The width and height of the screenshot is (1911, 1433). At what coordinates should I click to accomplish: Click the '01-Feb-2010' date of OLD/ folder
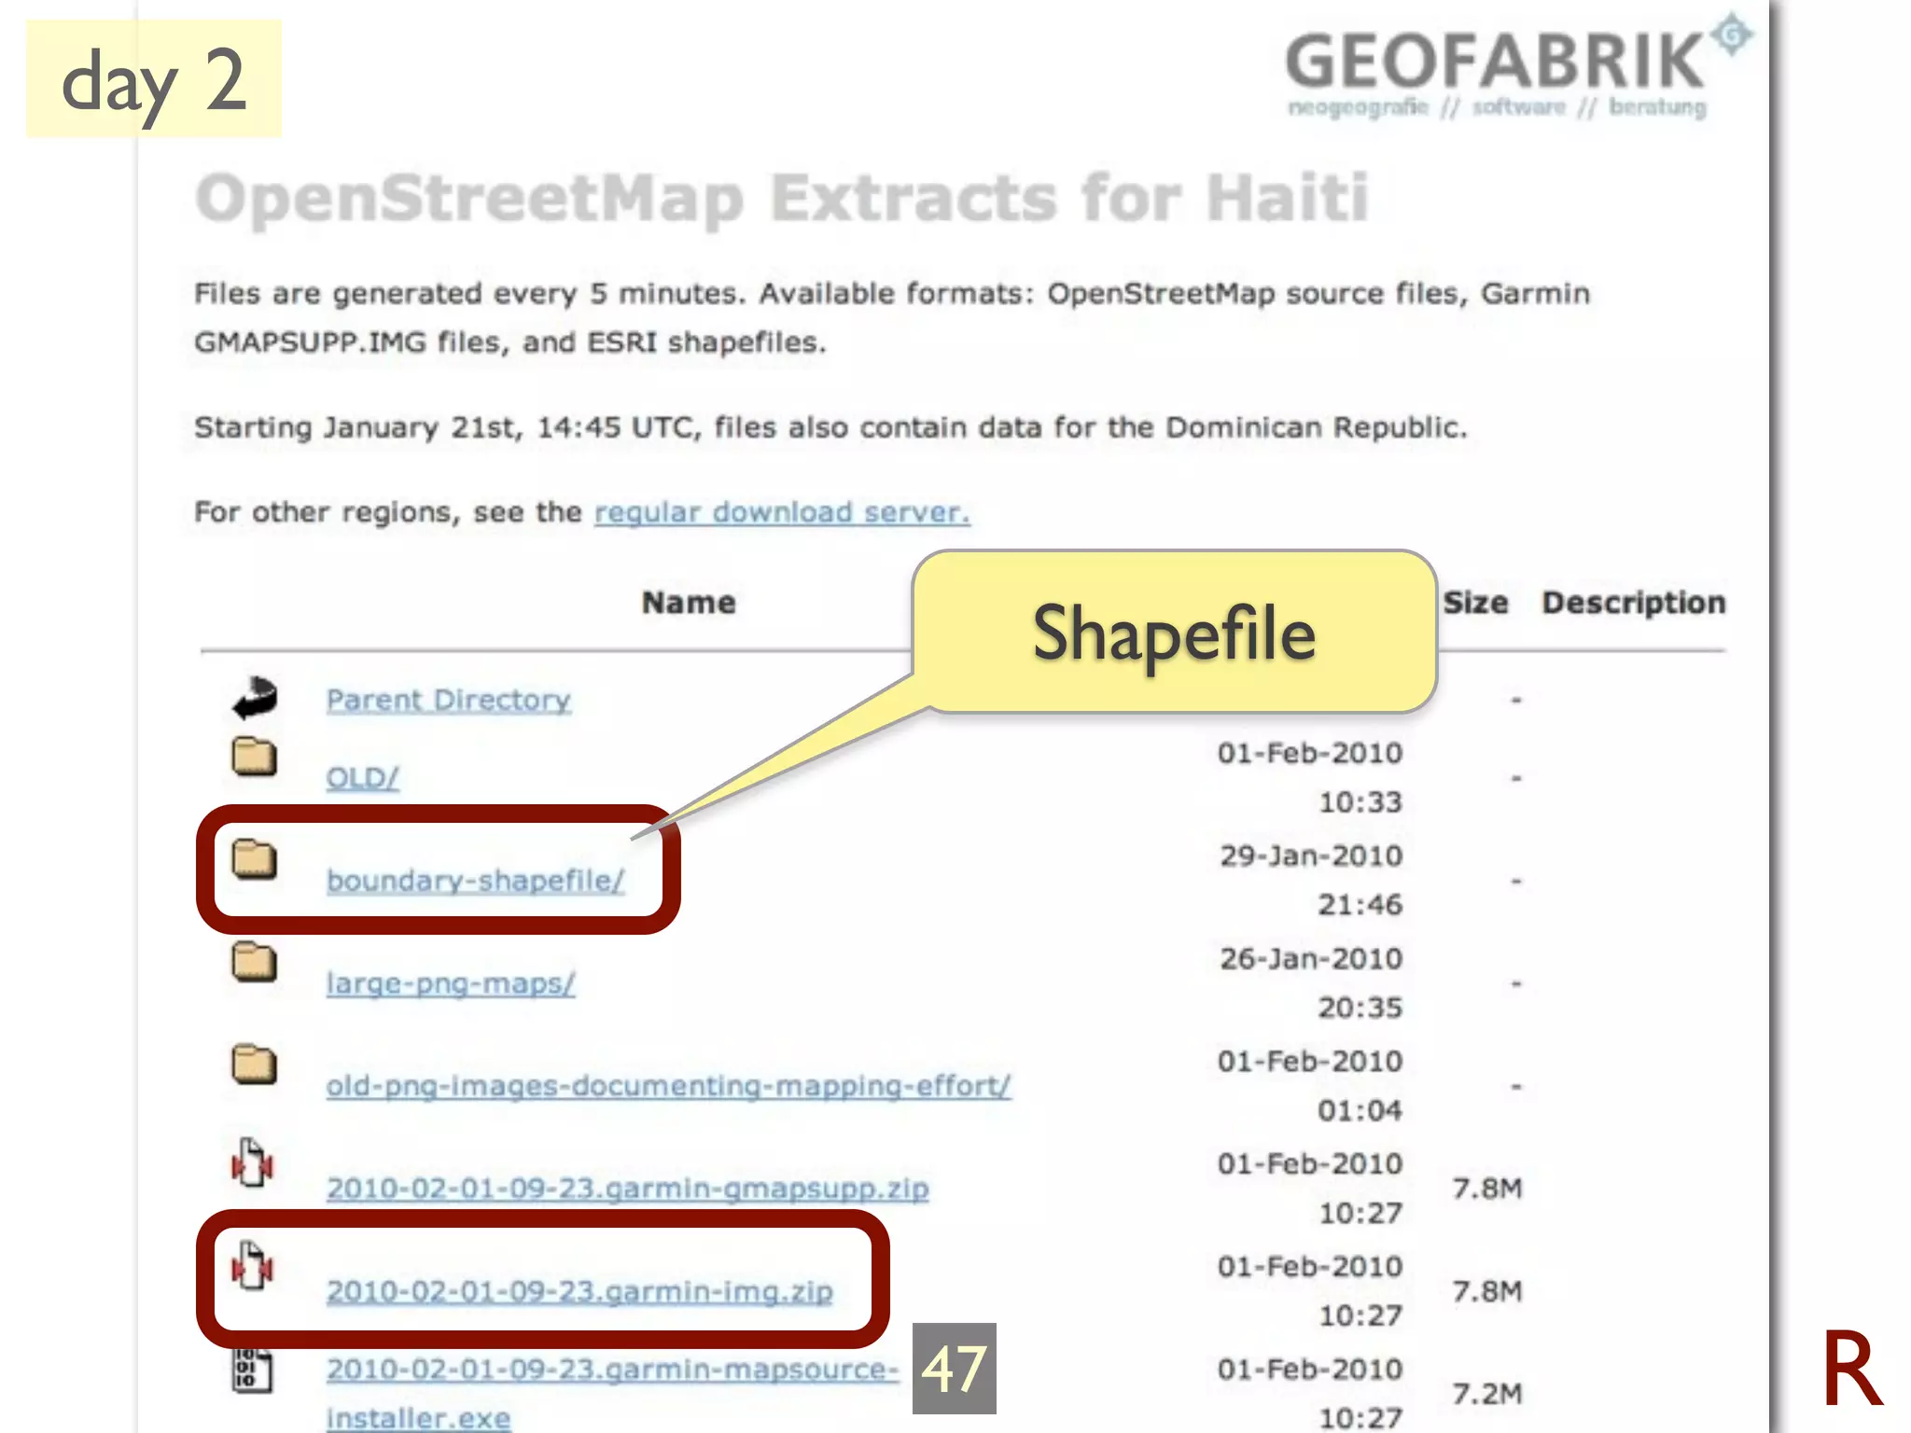coord(1310,753)
